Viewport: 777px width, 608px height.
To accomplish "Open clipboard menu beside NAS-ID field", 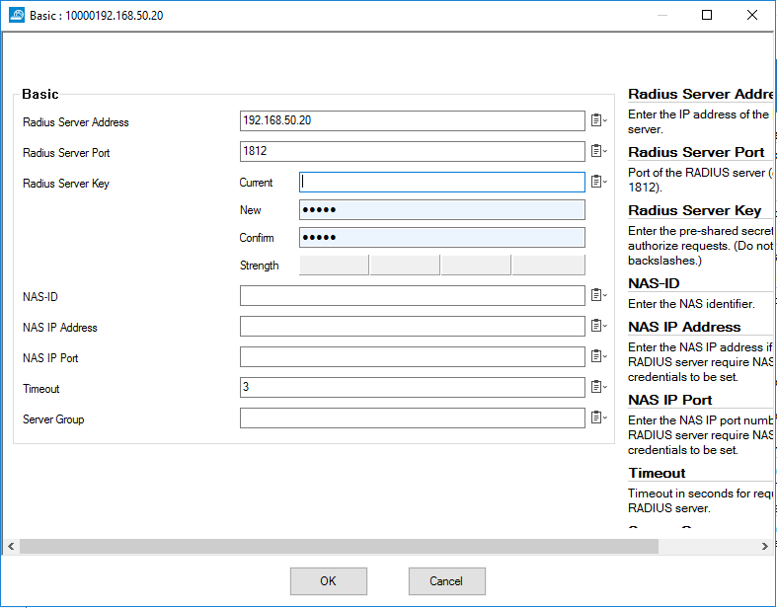I will click(x=598, y=295).
